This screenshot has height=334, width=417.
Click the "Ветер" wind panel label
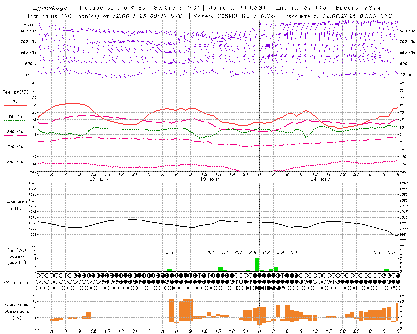point(30,25)
